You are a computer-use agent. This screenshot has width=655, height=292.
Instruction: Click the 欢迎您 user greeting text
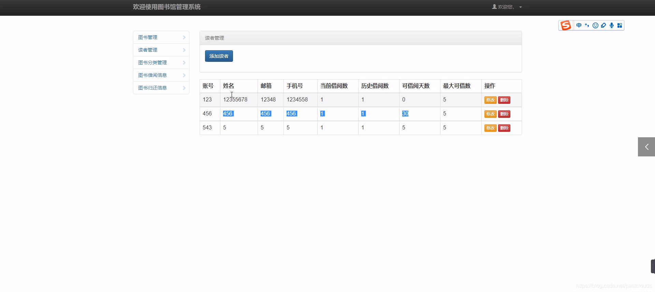tap(506, 7)
